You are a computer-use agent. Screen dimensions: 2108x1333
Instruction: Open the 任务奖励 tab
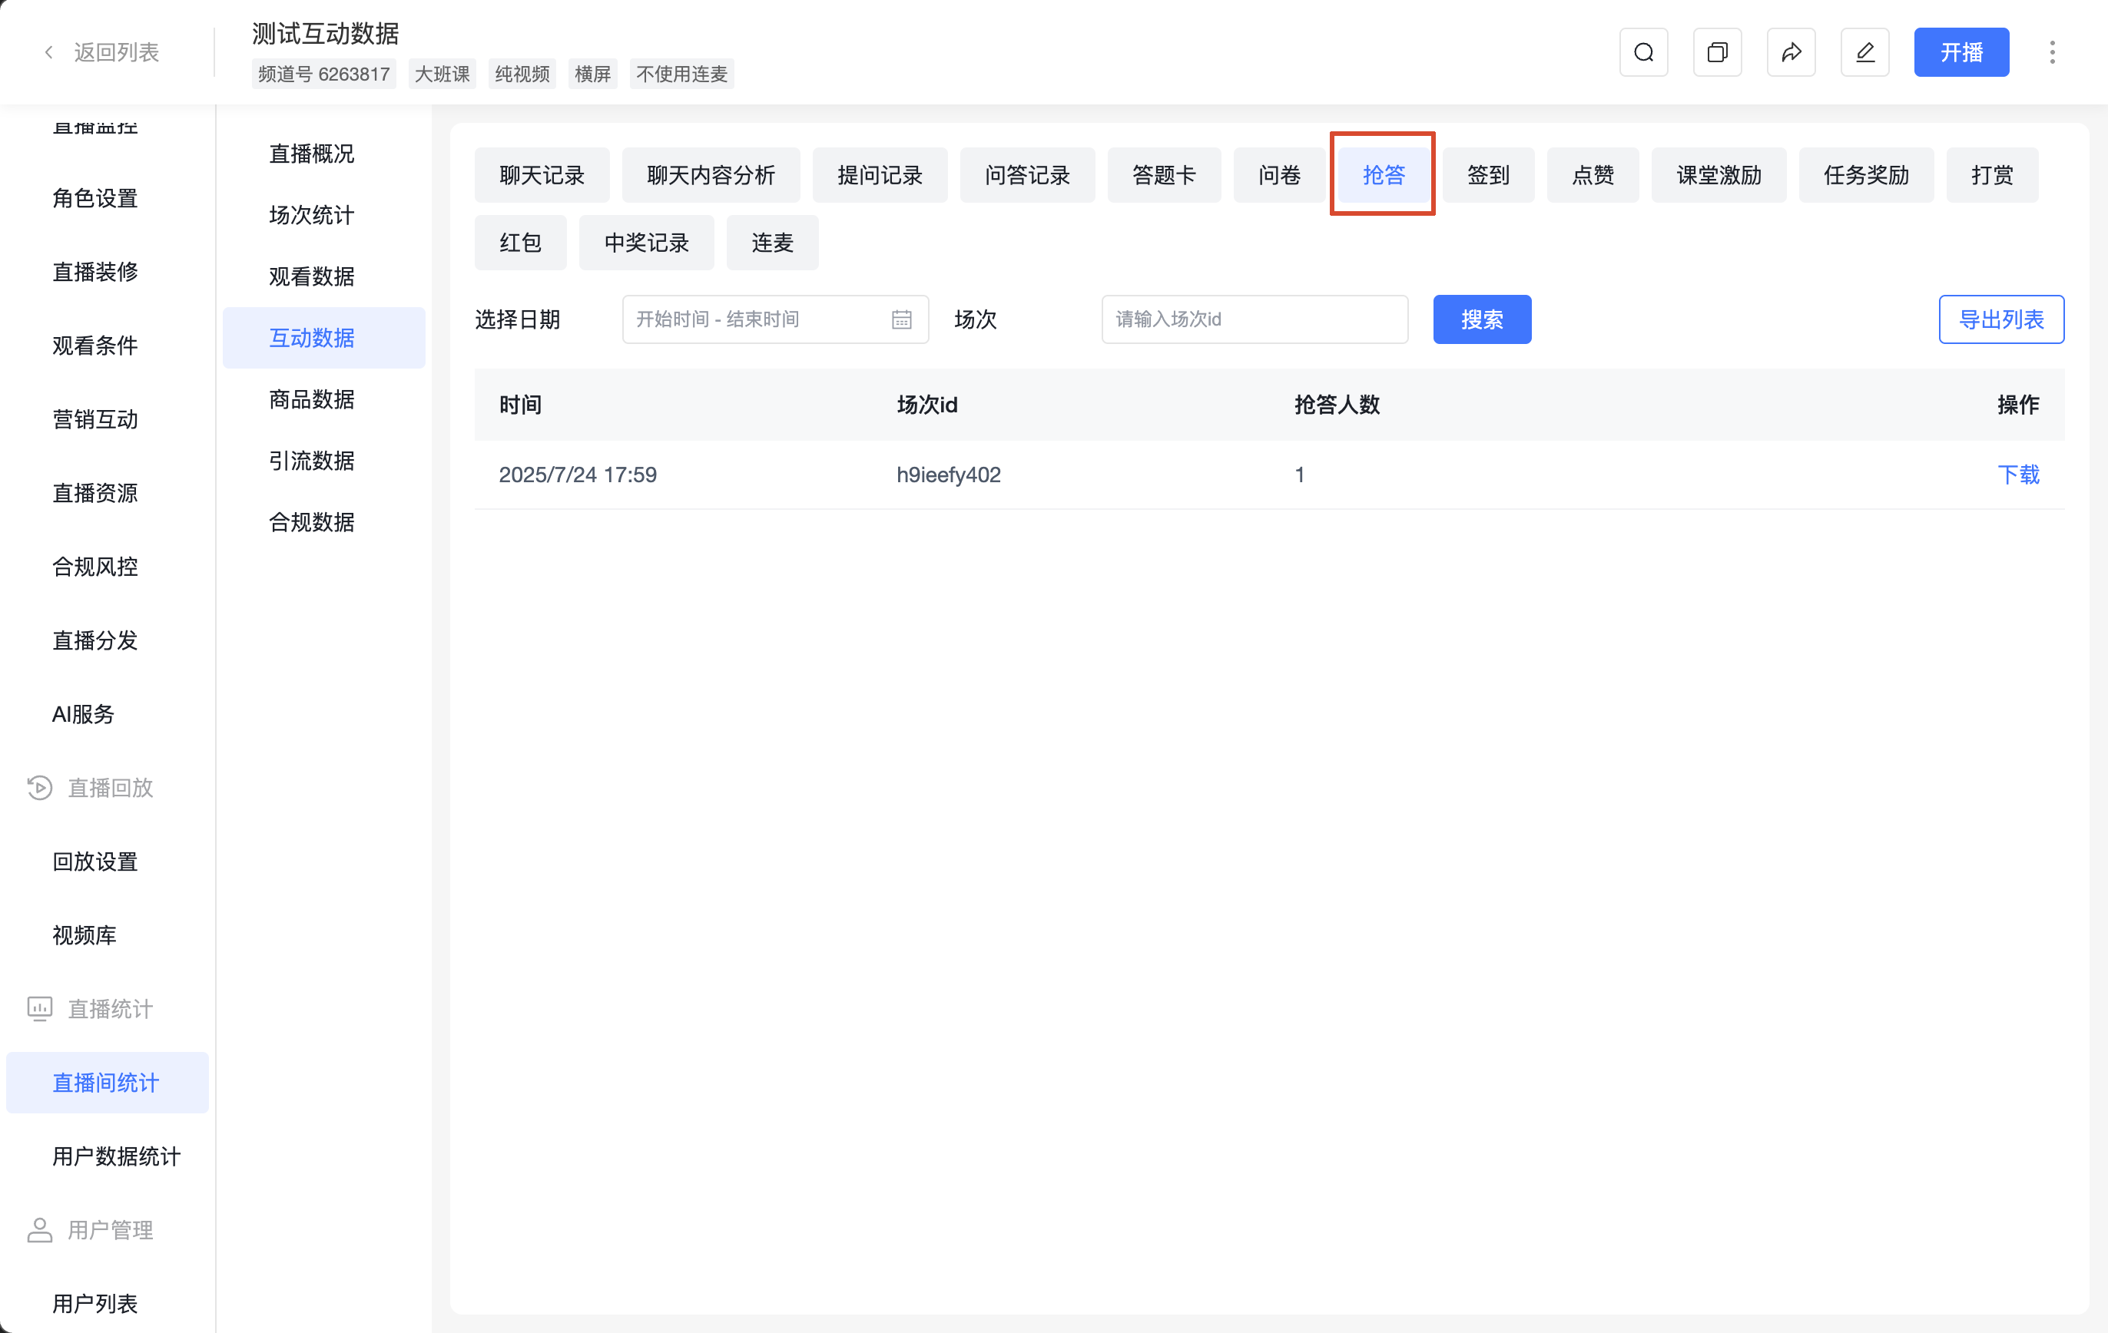1865,175
